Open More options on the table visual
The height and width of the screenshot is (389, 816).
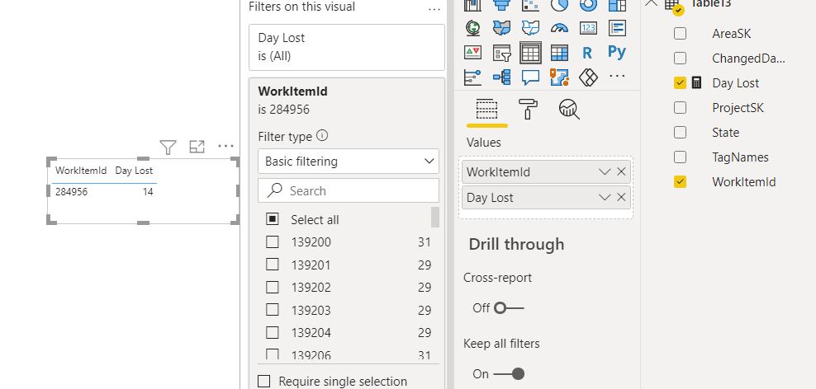pyautogui.click(x=225, y=146)
